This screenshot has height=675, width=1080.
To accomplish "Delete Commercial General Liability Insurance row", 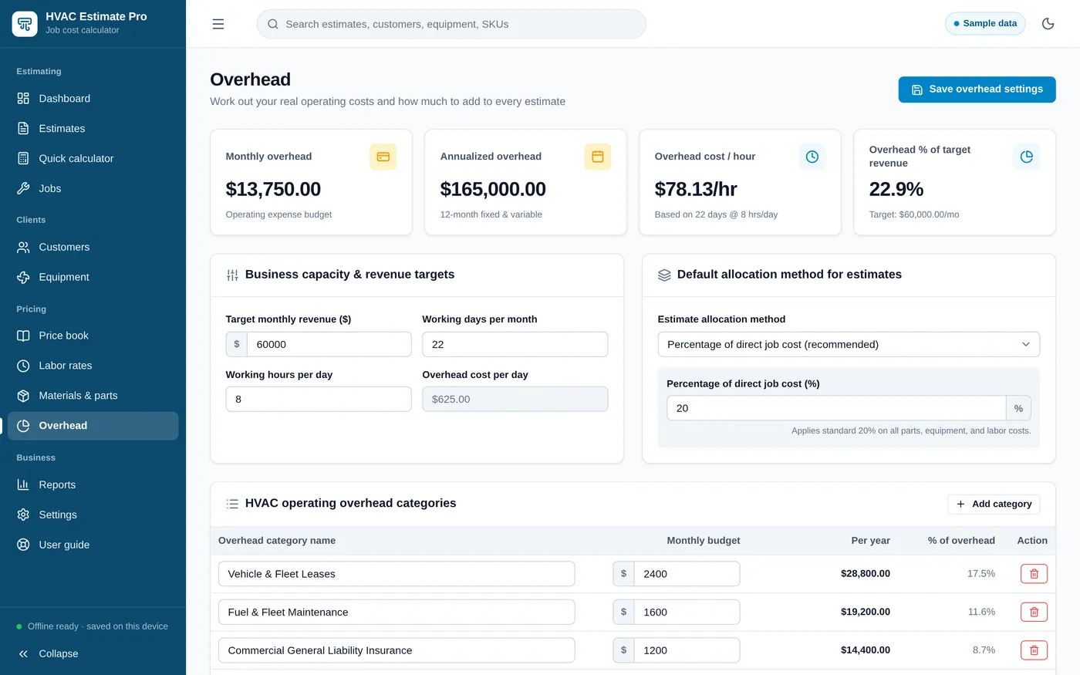I will pyautogui.click(x=1034, y=651).
